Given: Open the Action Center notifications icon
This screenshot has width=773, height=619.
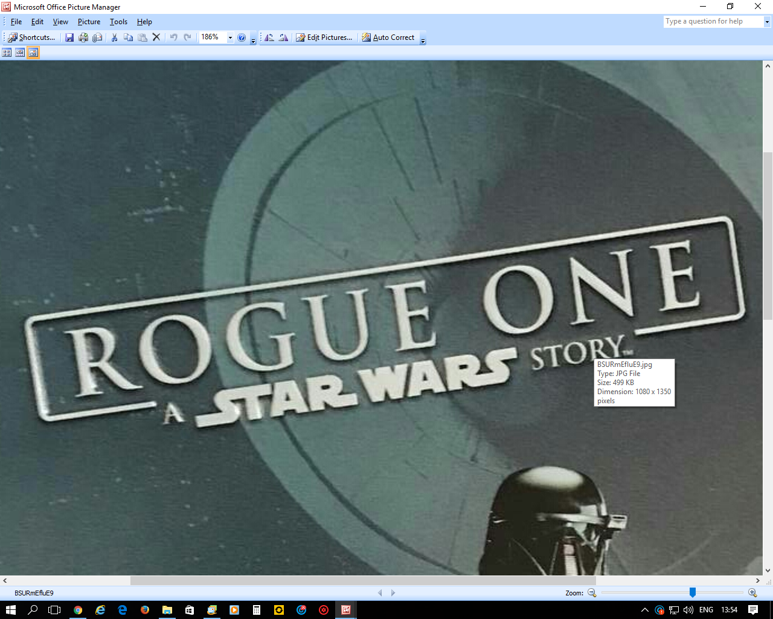Looking at the screenshot, I should click(x=753, y=610).
